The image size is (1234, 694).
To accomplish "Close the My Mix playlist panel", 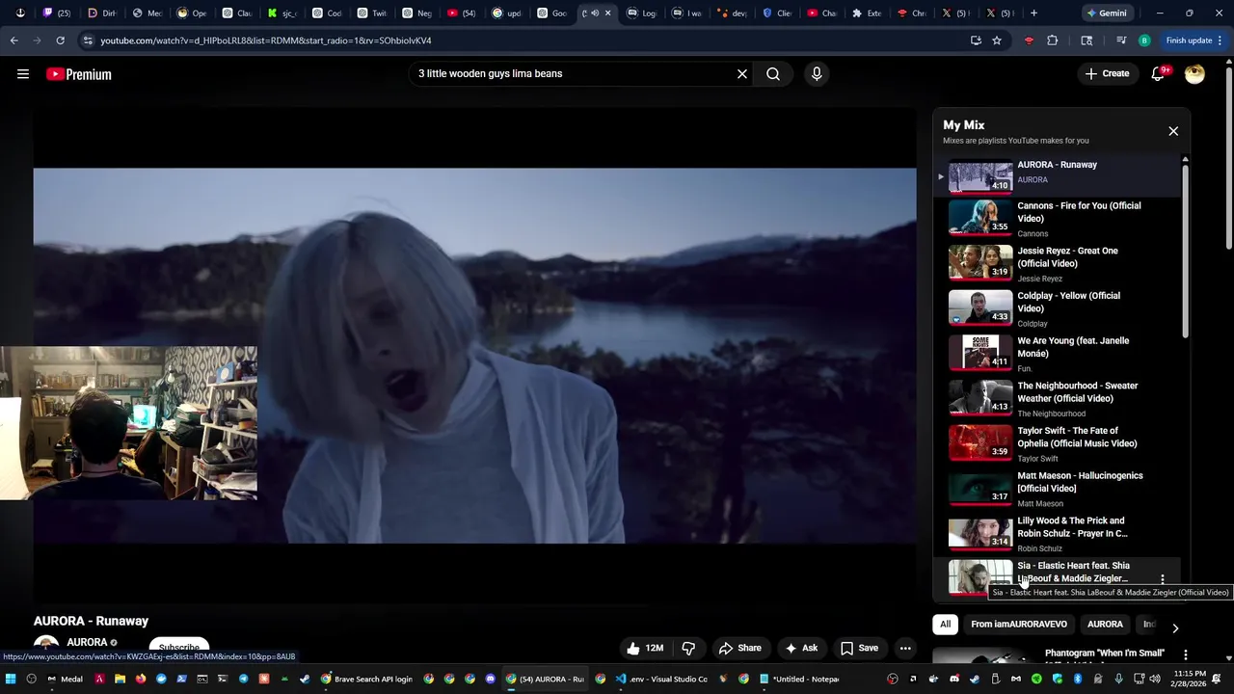I will coord(1173,131).
